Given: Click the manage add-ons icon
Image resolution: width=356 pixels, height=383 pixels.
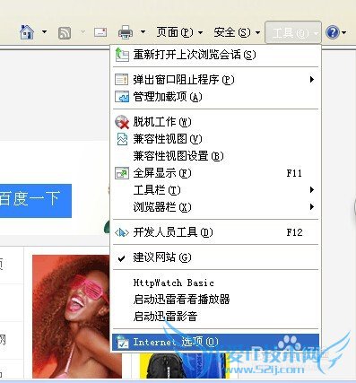Looking at the screenshot, I should [x=122, y=97].
